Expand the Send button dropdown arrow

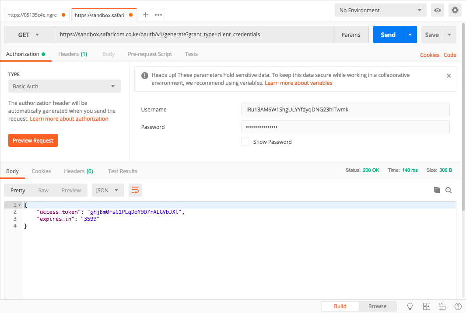pos(410,35)
